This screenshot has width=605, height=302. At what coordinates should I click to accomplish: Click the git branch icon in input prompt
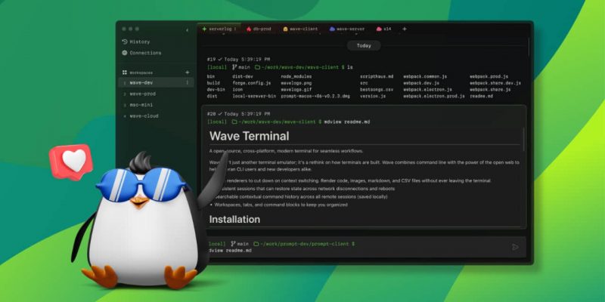click(233, 244)
